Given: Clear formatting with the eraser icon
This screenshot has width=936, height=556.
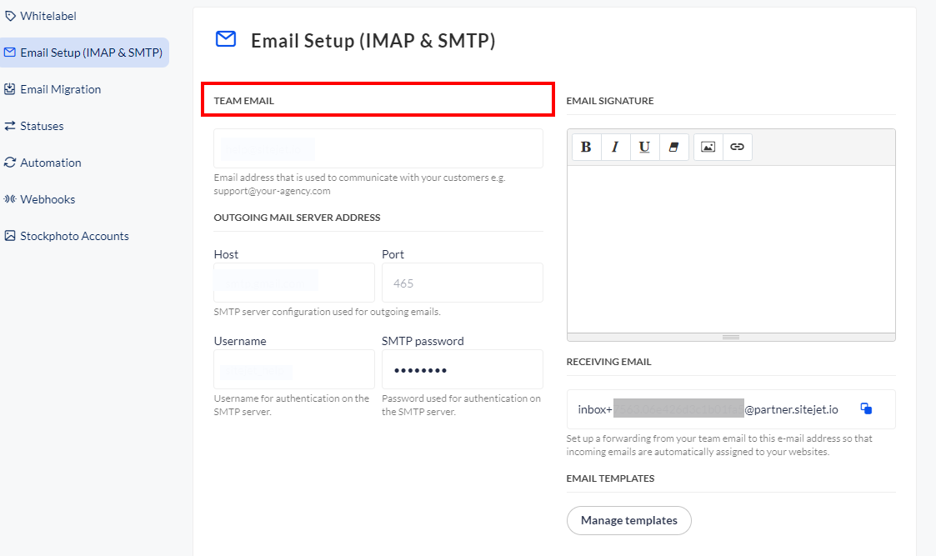Looking at the screenshot, I should point(673,147).
